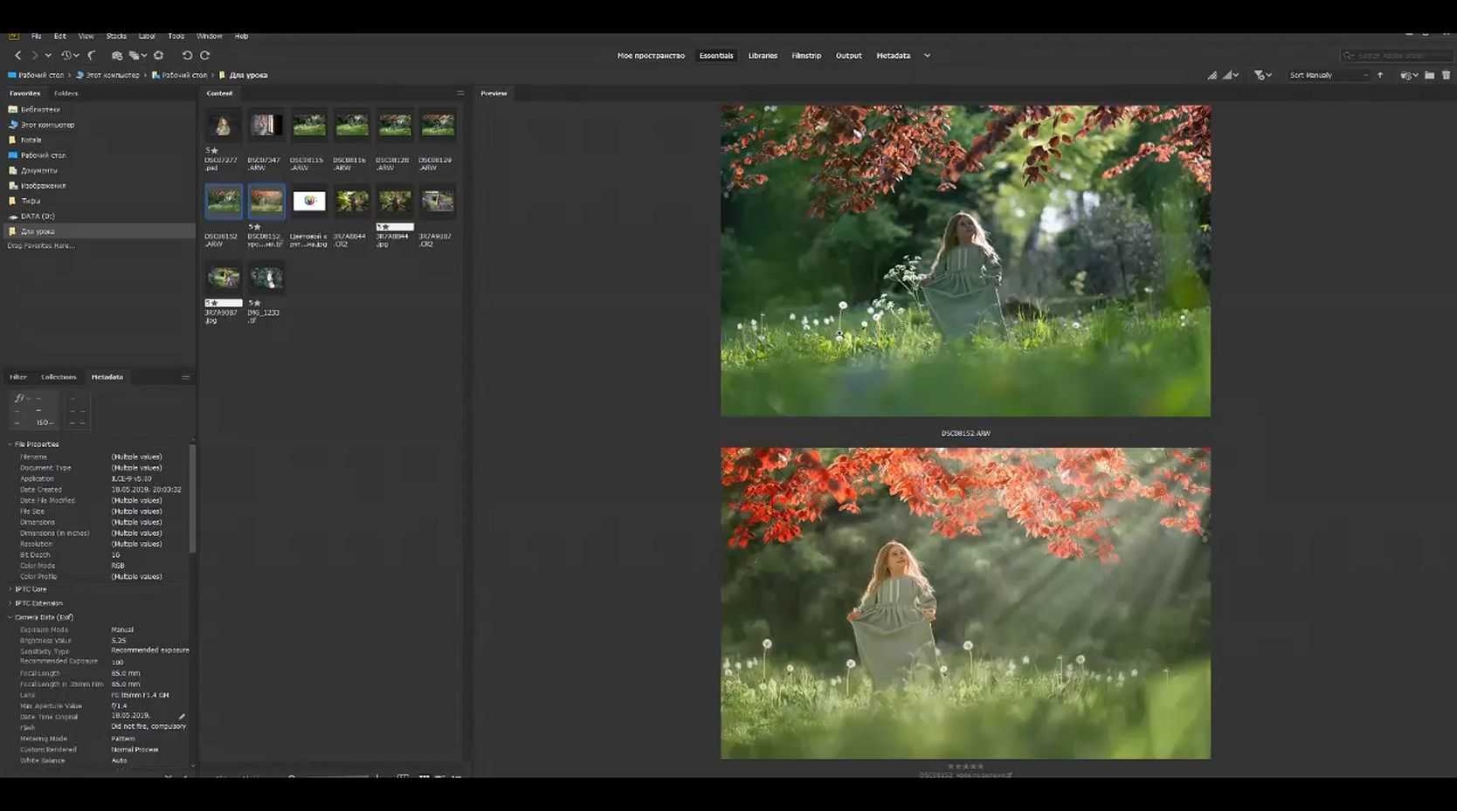Open the recent files clock menu
This screenshot has height=811, width=1457.
(x=69, y=55)
